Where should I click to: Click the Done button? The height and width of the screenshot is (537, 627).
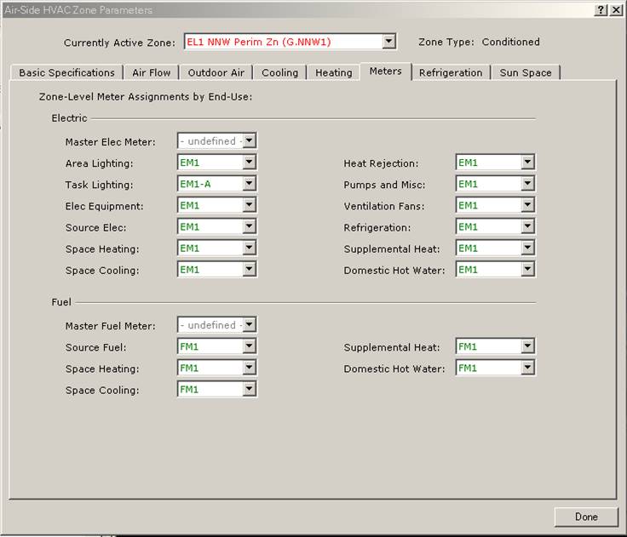click(585, 517)
